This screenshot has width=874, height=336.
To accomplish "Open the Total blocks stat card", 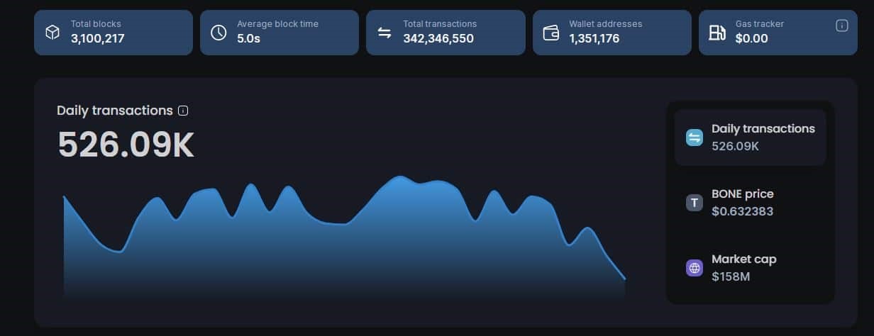I will point(114,32).
